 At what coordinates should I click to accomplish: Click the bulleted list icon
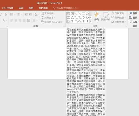click(12, 15)
